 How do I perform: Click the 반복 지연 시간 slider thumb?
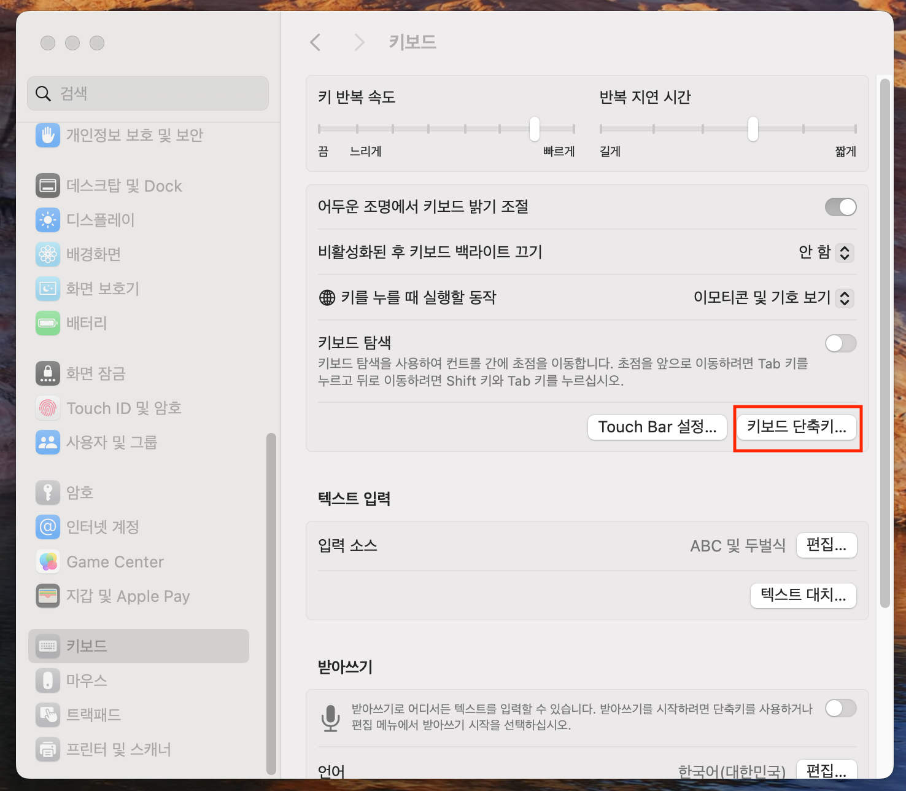click(753, 129)
